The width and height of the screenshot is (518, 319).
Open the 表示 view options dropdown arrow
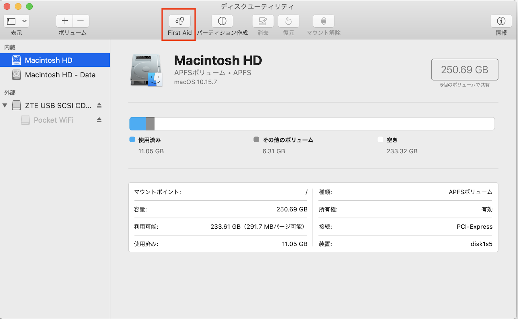tap(25, 21)
